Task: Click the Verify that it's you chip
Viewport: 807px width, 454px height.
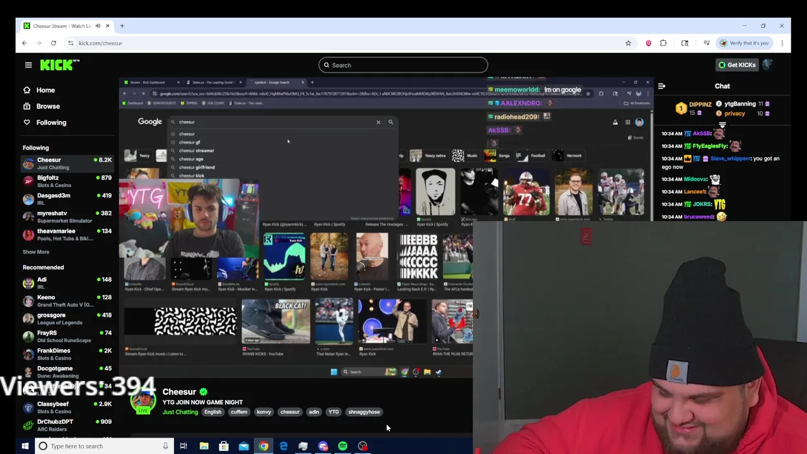Action: coord(745,43)
